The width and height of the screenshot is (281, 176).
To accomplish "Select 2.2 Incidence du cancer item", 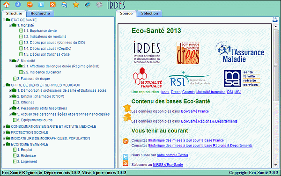I will tap(40, 72).
